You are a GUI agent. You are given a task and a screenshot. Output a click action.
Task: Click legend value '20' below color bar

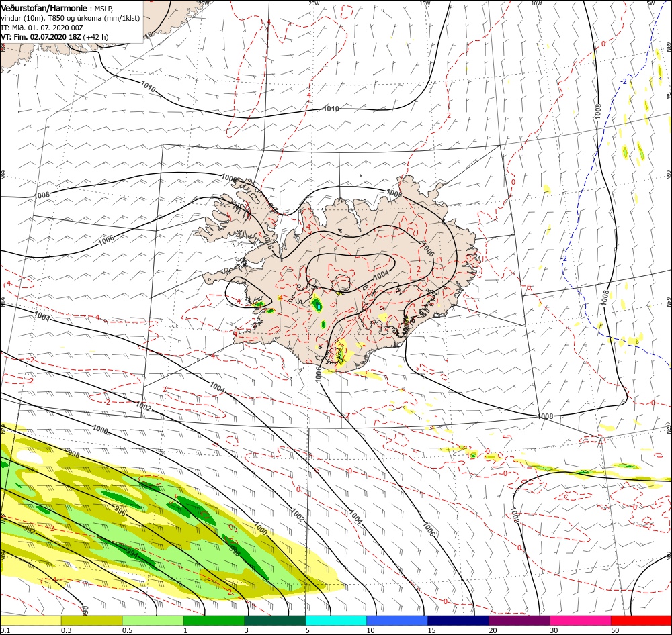493,630
